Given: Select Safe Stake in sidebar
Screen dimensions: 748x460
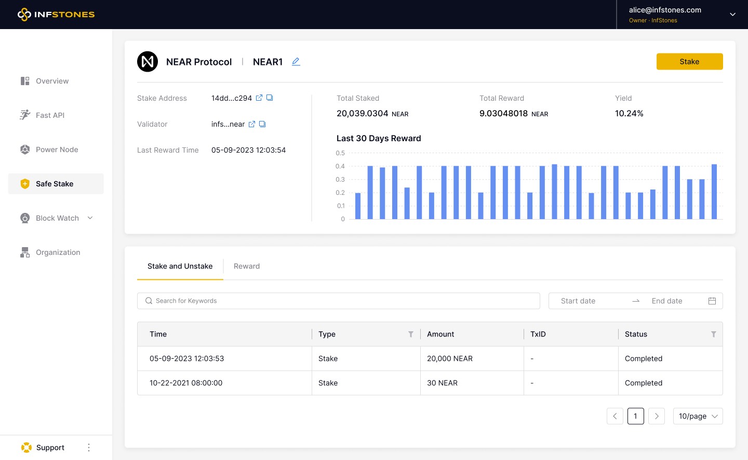Looking at the screenshot, I should 56,184.
